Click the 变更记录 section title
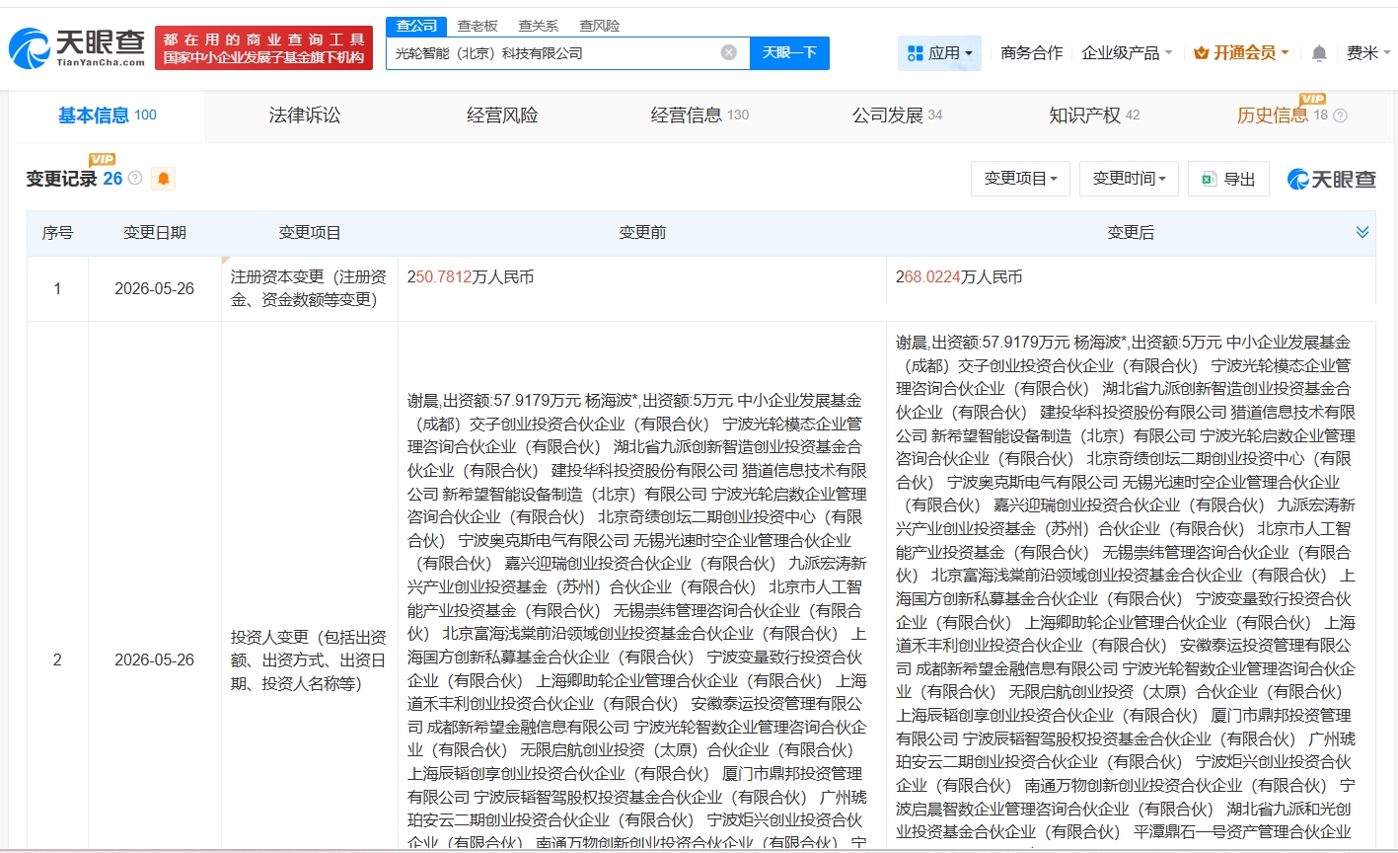The height and width of the screenshot is (853, 1398). click(x=61, y=179)
